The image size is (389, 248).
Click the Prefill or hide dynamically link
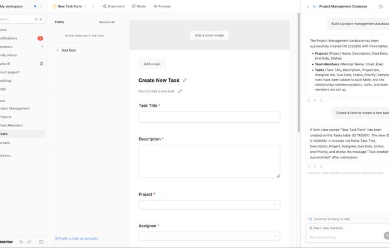click(x=76, y=239)
